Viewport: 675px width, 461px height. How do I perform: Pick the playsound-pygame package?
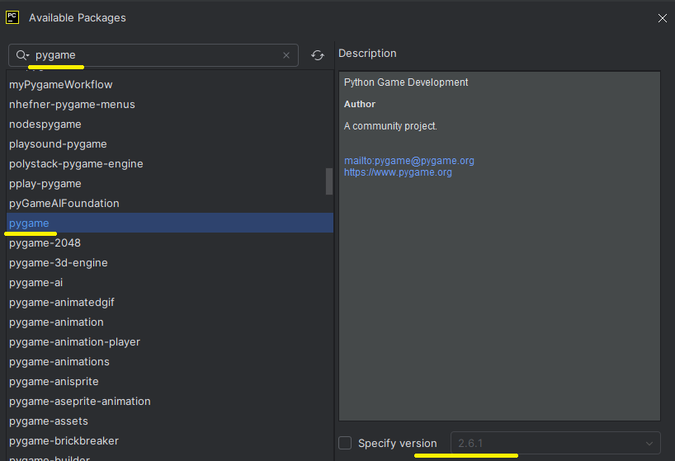point(58,144)
